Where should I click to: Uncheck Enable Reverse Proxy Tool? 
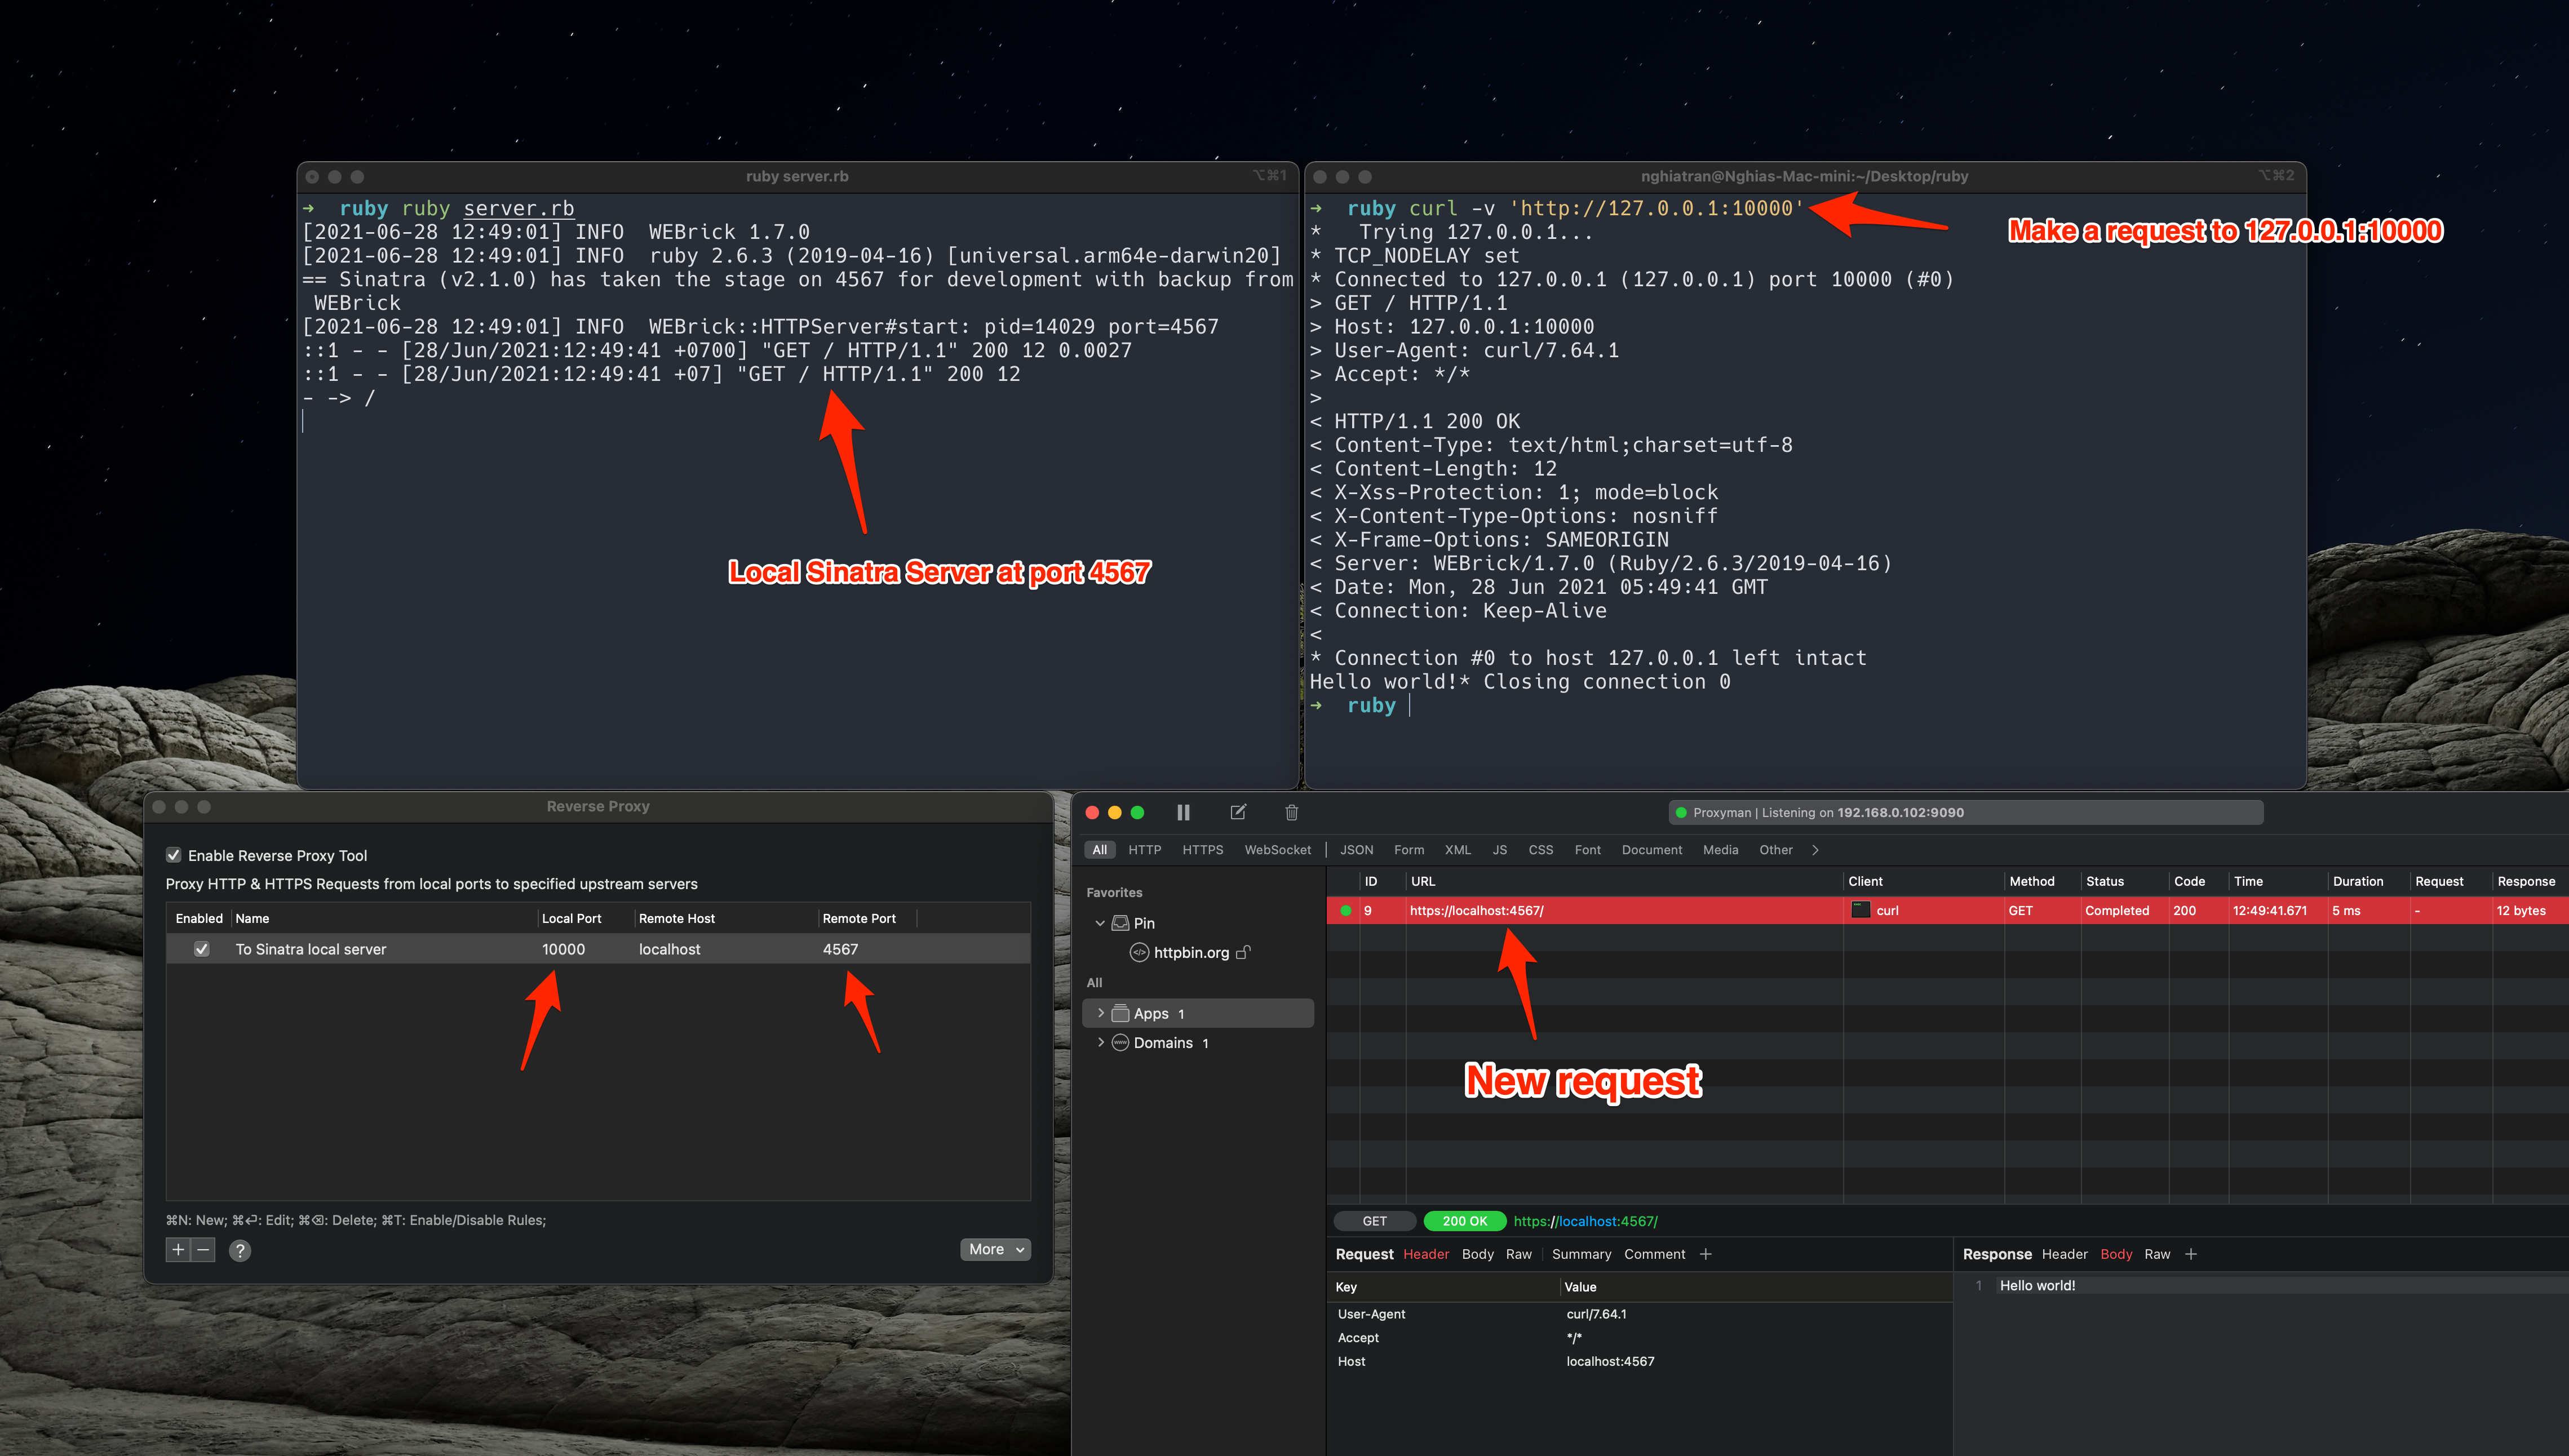click(174, 854)
